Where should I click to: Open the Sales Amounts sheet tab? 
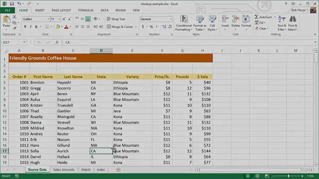[64, 170]
